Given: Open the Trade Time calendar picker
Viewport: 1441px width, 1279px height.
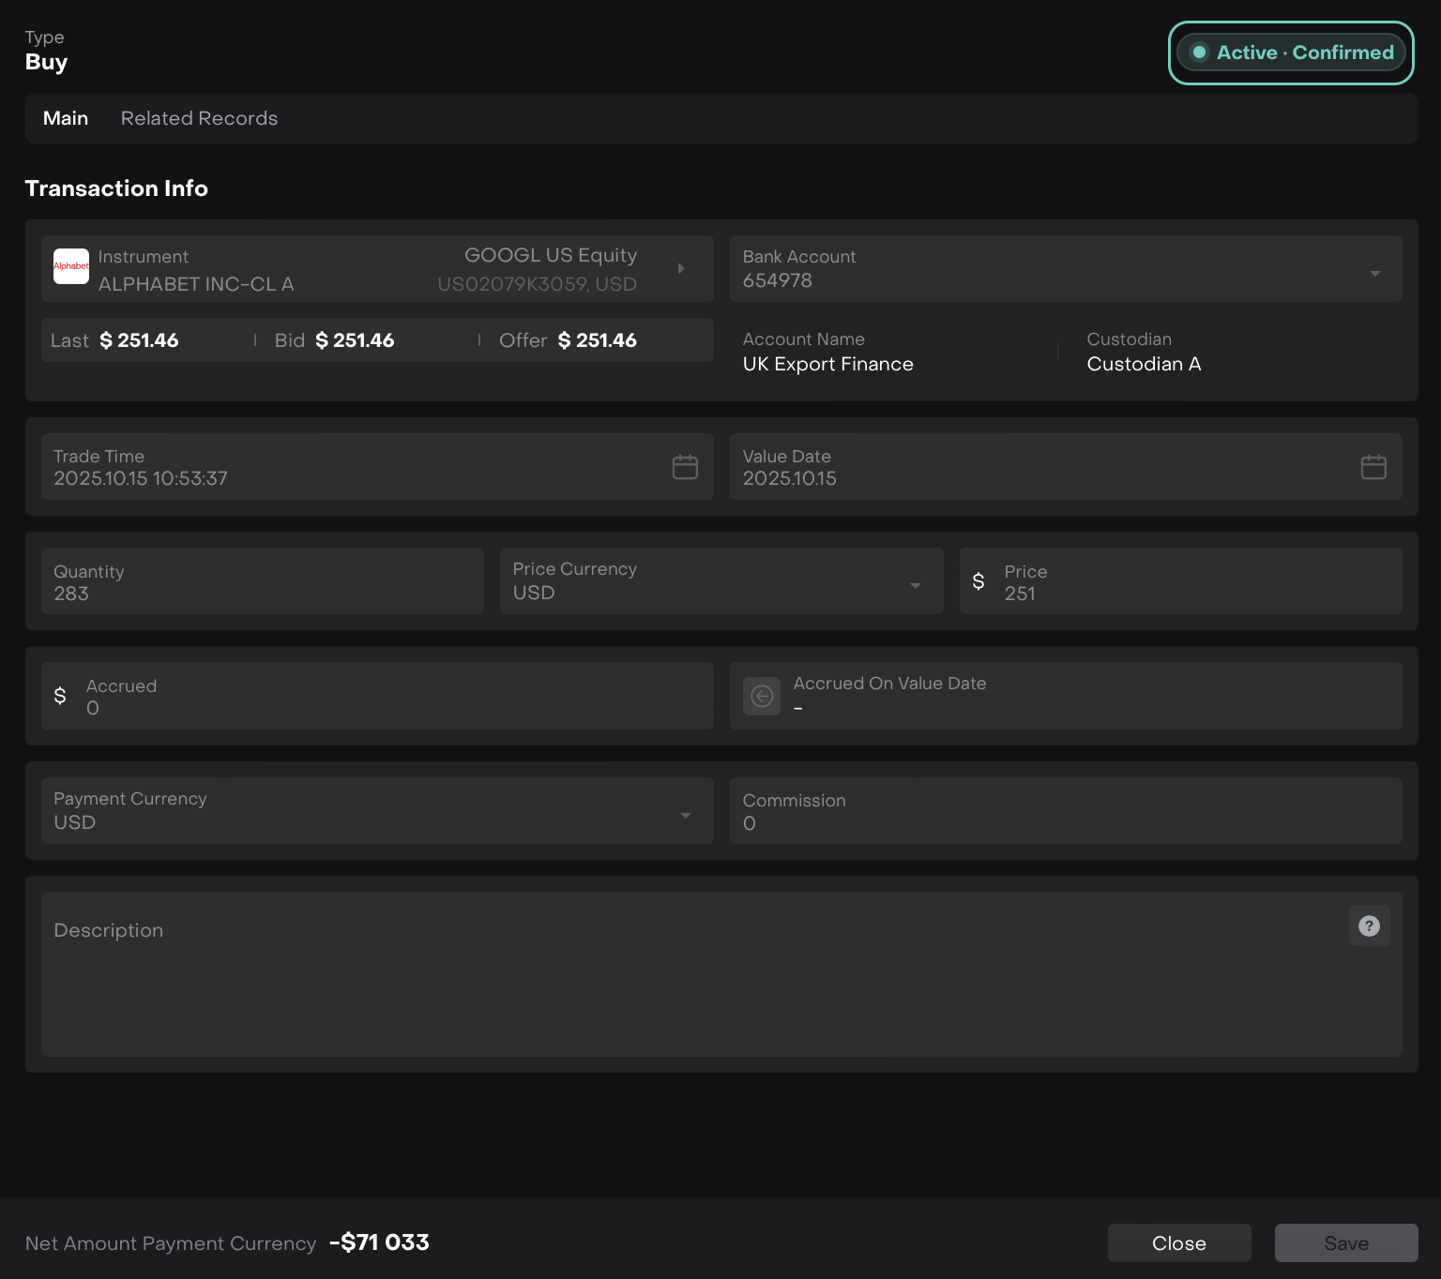Looking at the screenshot, I should point(685,467).
